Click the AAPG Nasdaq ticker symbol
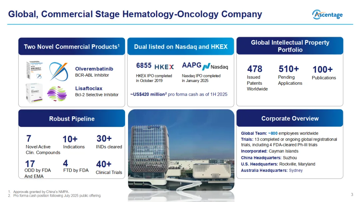Viewport: 360px width, 202px height. point(191,65)
